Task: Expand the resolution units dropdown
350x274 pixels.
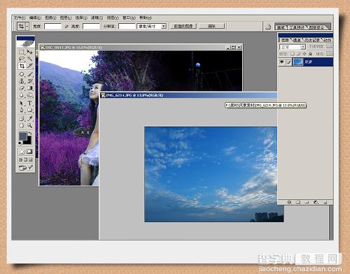Action: click(x=151, y=26)
